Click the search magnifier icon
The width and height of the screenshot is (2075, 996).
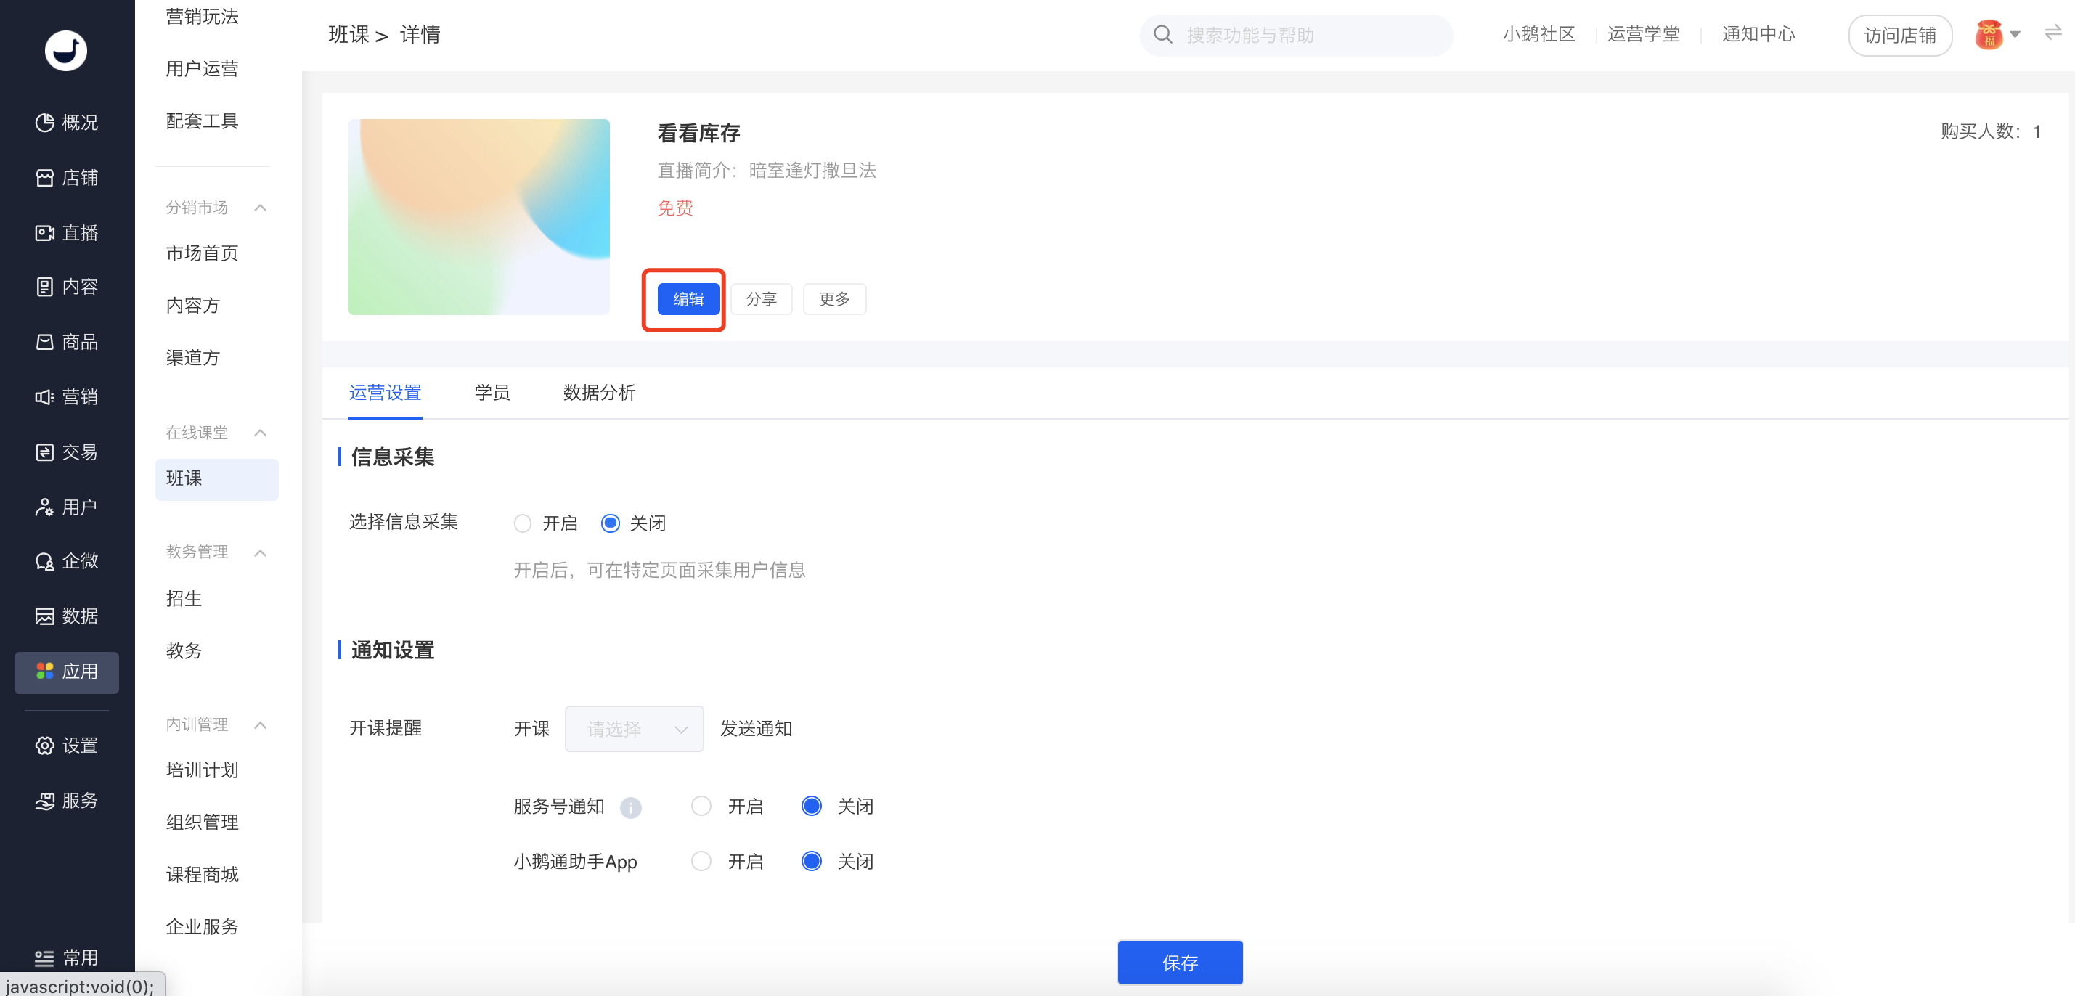pyautogui.click(x=1162, y=35)
